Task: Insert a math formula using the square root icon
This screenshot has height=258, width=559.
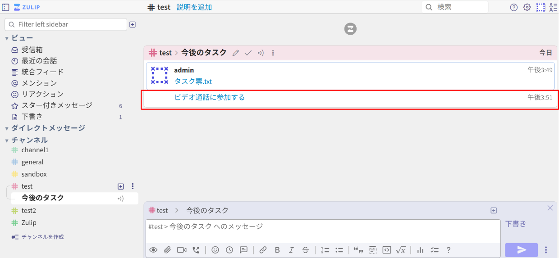Action: [401, 250]
